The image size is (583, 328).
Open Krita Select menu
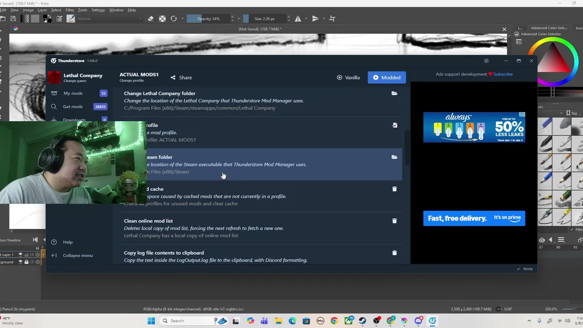coord(56,10)
